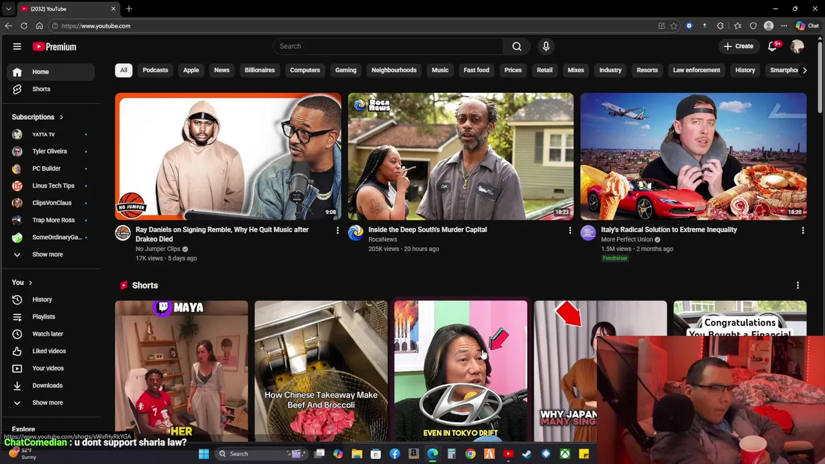This screenshot has height=464, width=825.
Task: Select the Gaming filter chip
Action: pos(345,70)
